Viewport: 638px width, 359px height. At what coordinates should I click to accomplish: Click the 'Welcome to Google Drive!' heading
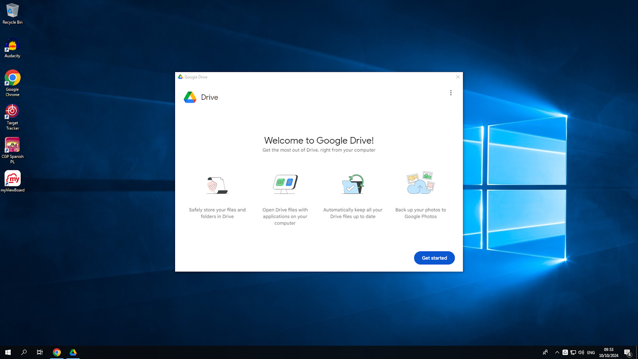click(x=319, y=140)
